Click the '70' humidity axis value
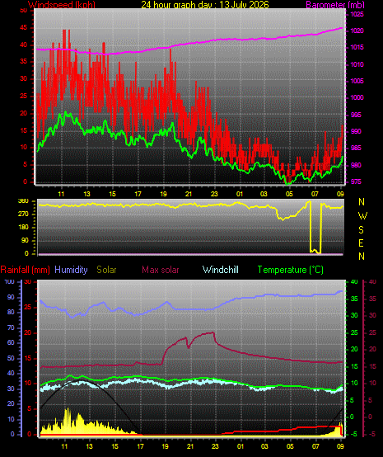Screen dimensions: 383x457 (x=11, y=327)
